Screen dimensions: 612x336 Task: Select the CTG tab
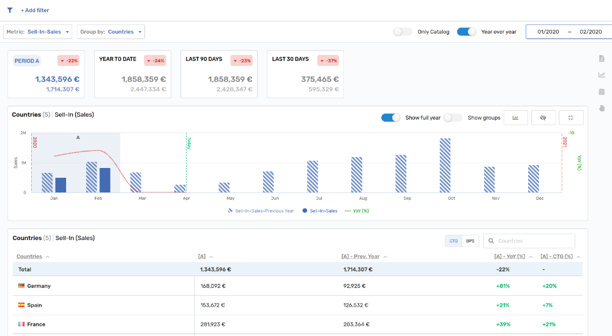[x=453, y=241]
